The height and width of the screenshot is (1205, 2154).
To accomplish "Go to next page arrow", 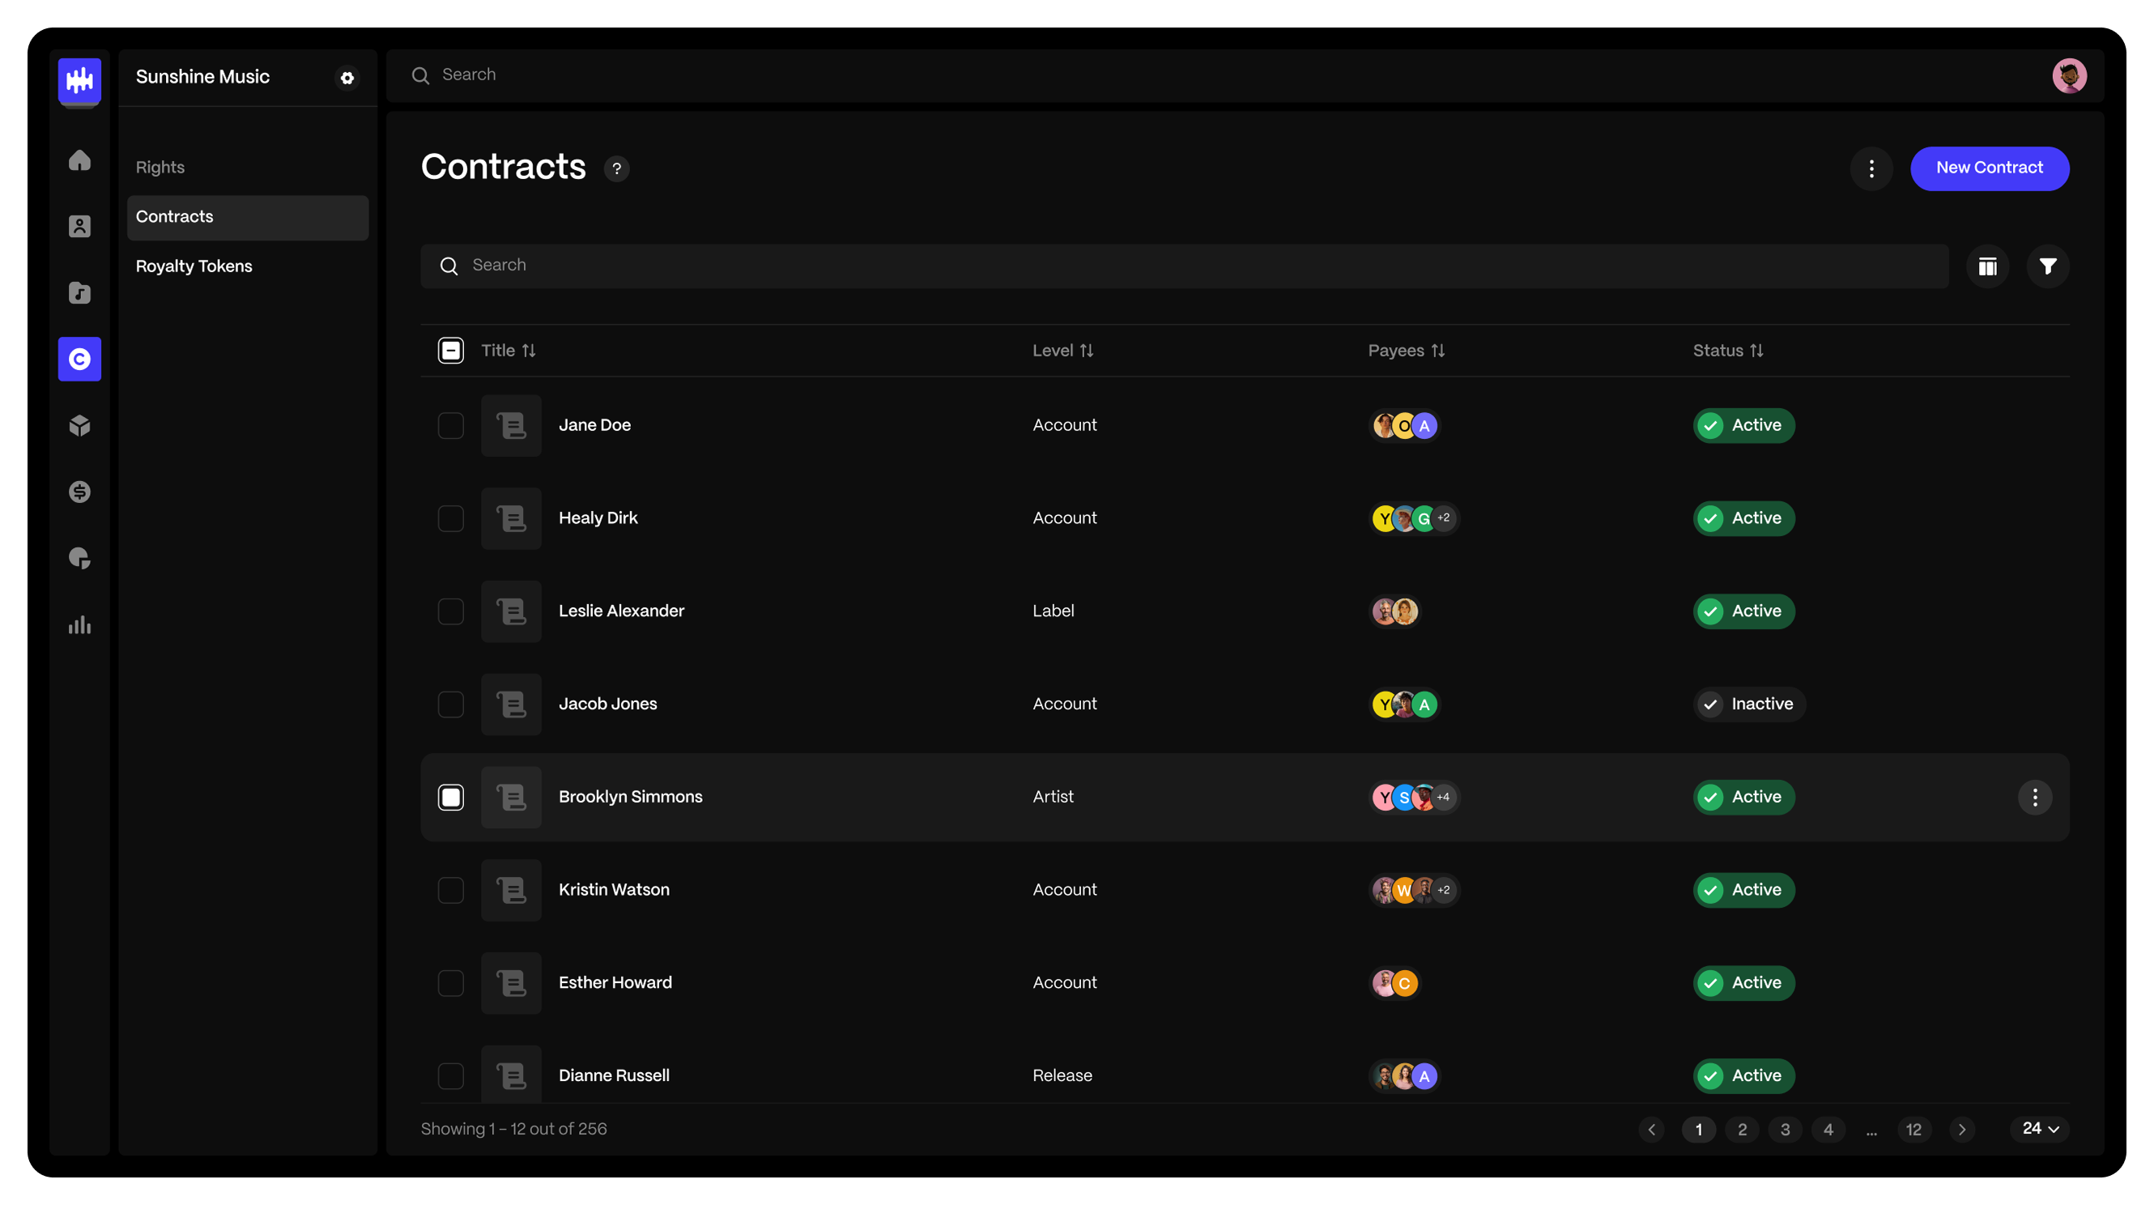I will [1961, 1129].
